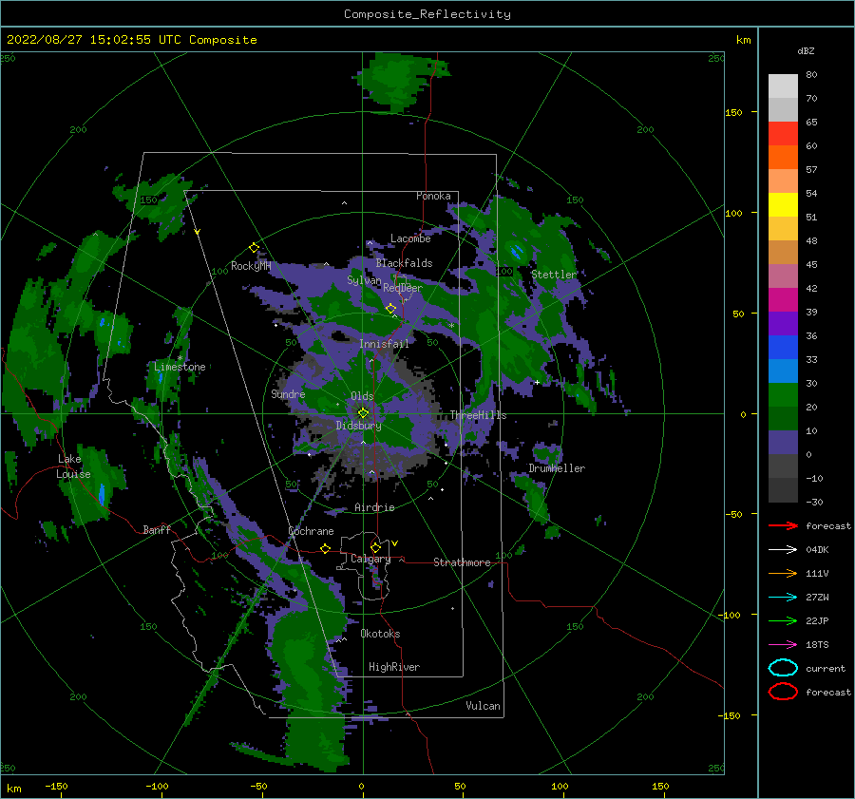Click the Lake Louise label
855x799 pixels.
point(73,466)
